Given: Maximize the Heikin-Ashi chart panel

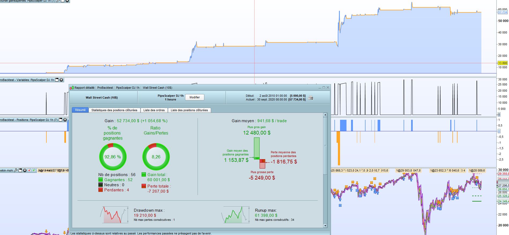Looking at the screenshot, I should [20, 170].
